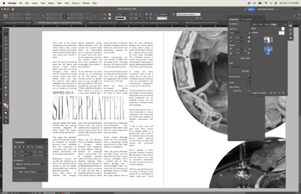Toggle the Invert checkbox in Text Wrap

coord(37,147)
